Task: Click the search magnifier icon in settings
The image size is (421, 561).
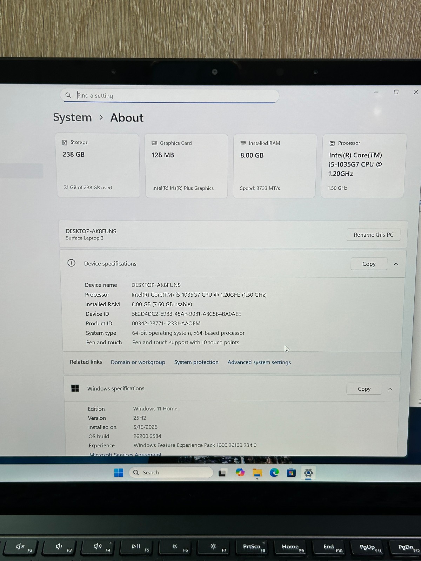Action: (68, 95)
